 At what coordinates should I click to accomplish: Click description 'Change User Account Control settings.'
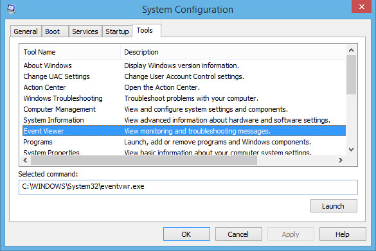pyautogui.click(x=184, y=76)
